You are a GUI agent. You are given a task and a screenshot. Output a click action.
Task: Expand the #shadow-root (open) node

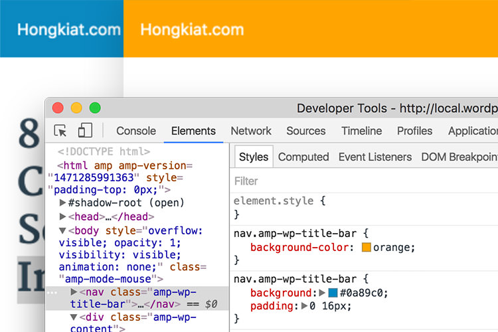[62, 203]
